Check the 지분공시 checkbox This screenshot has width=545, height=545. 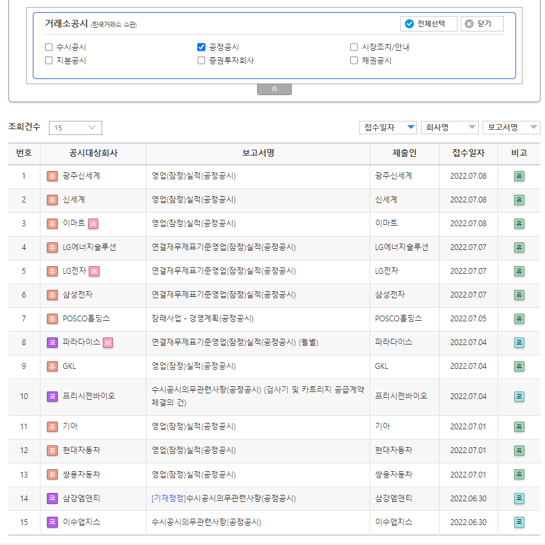tap(49, 60)
